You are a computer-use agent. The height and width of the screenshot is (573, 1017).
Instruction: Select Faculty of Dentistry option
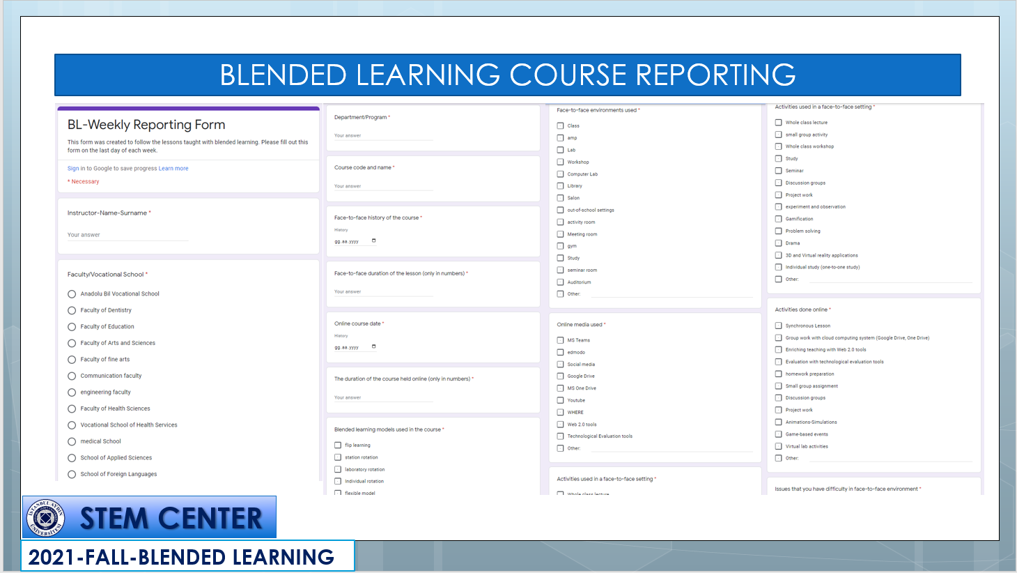click(72, 310)
